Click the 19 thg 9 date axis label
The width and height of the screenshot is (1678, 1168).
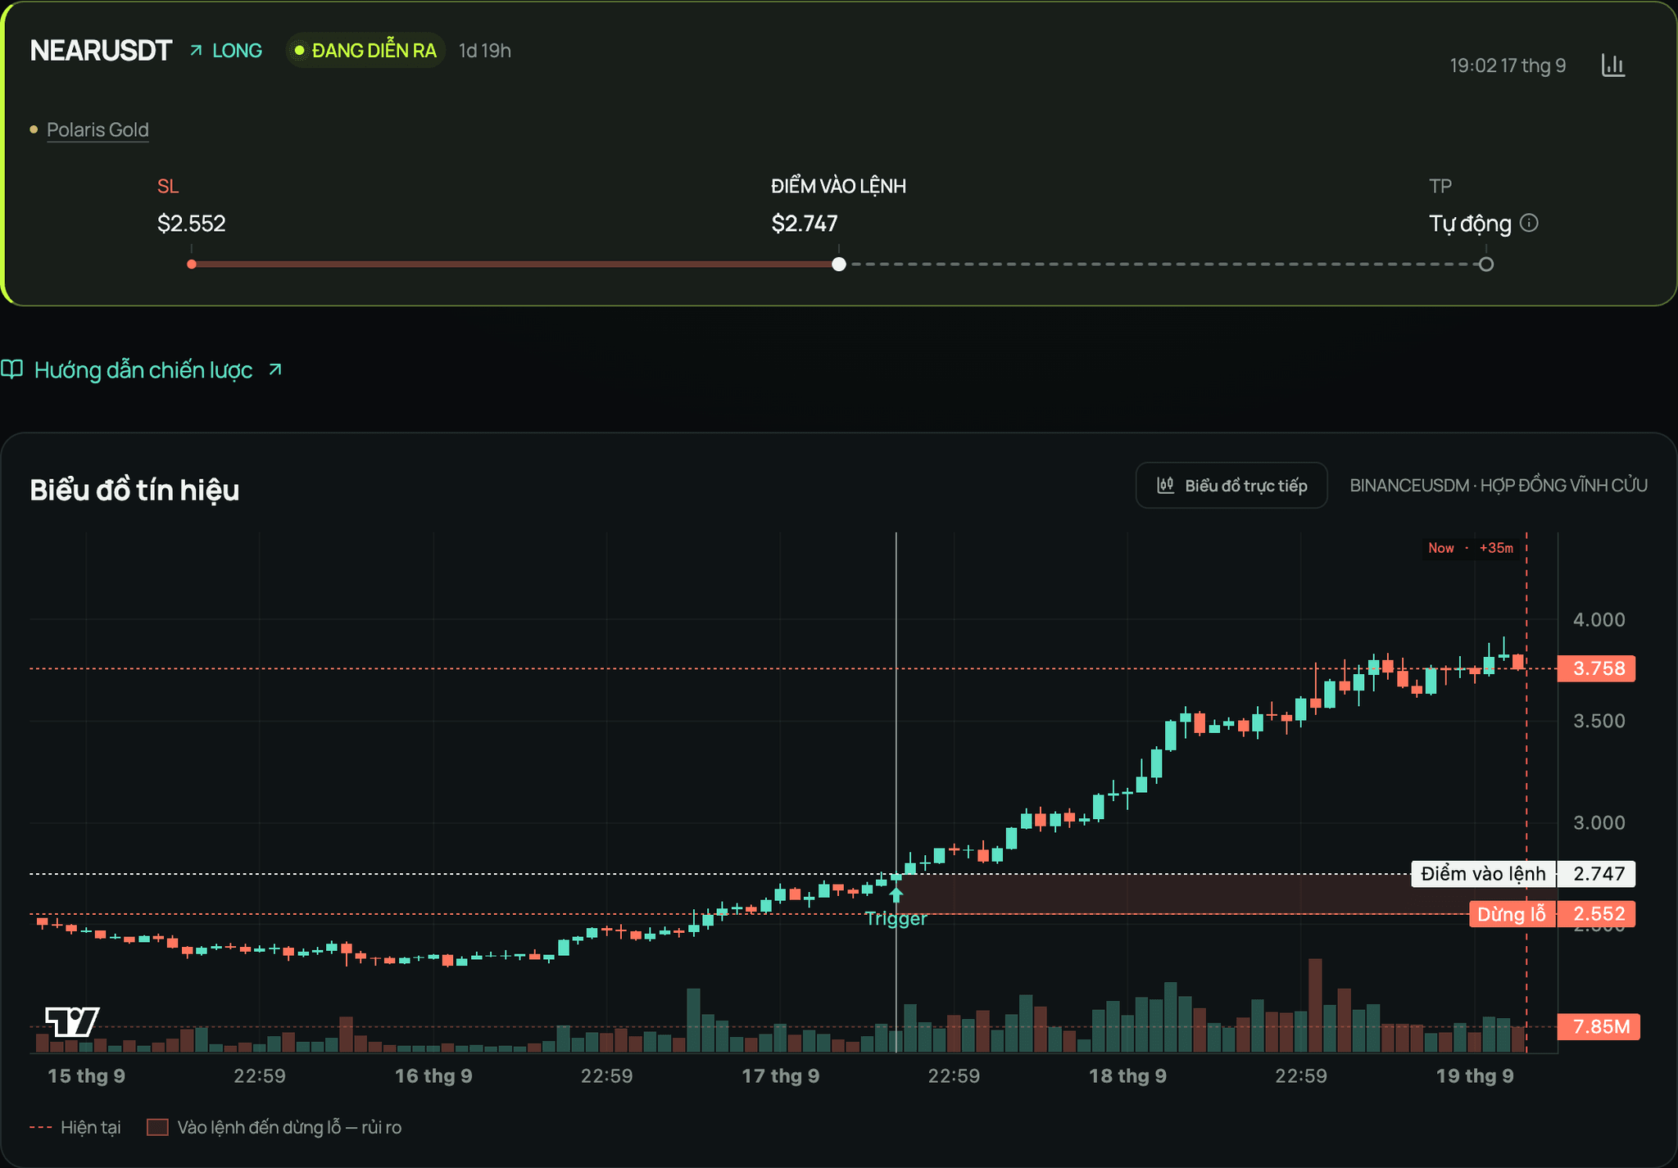click(1475, 1076)
